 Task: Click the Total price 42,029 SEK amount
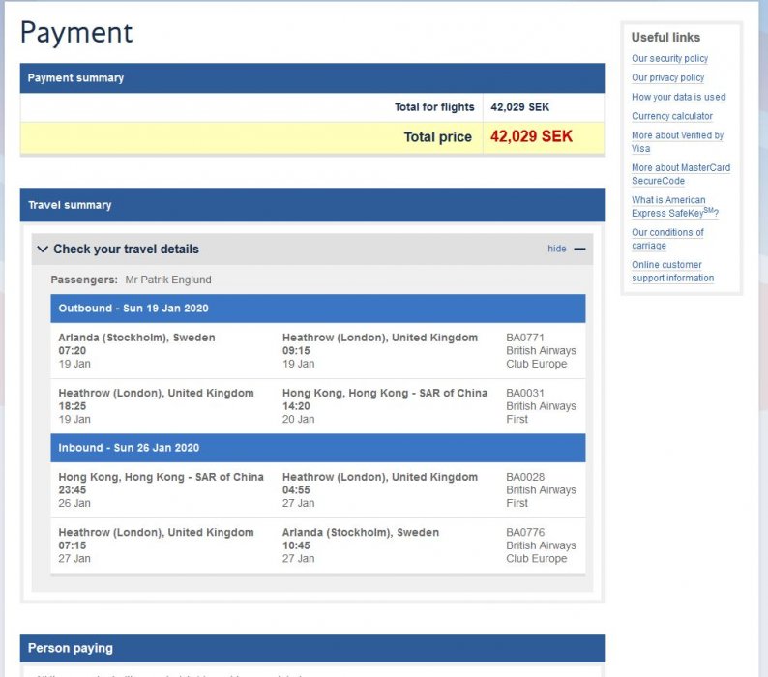(x=531, y=137)
